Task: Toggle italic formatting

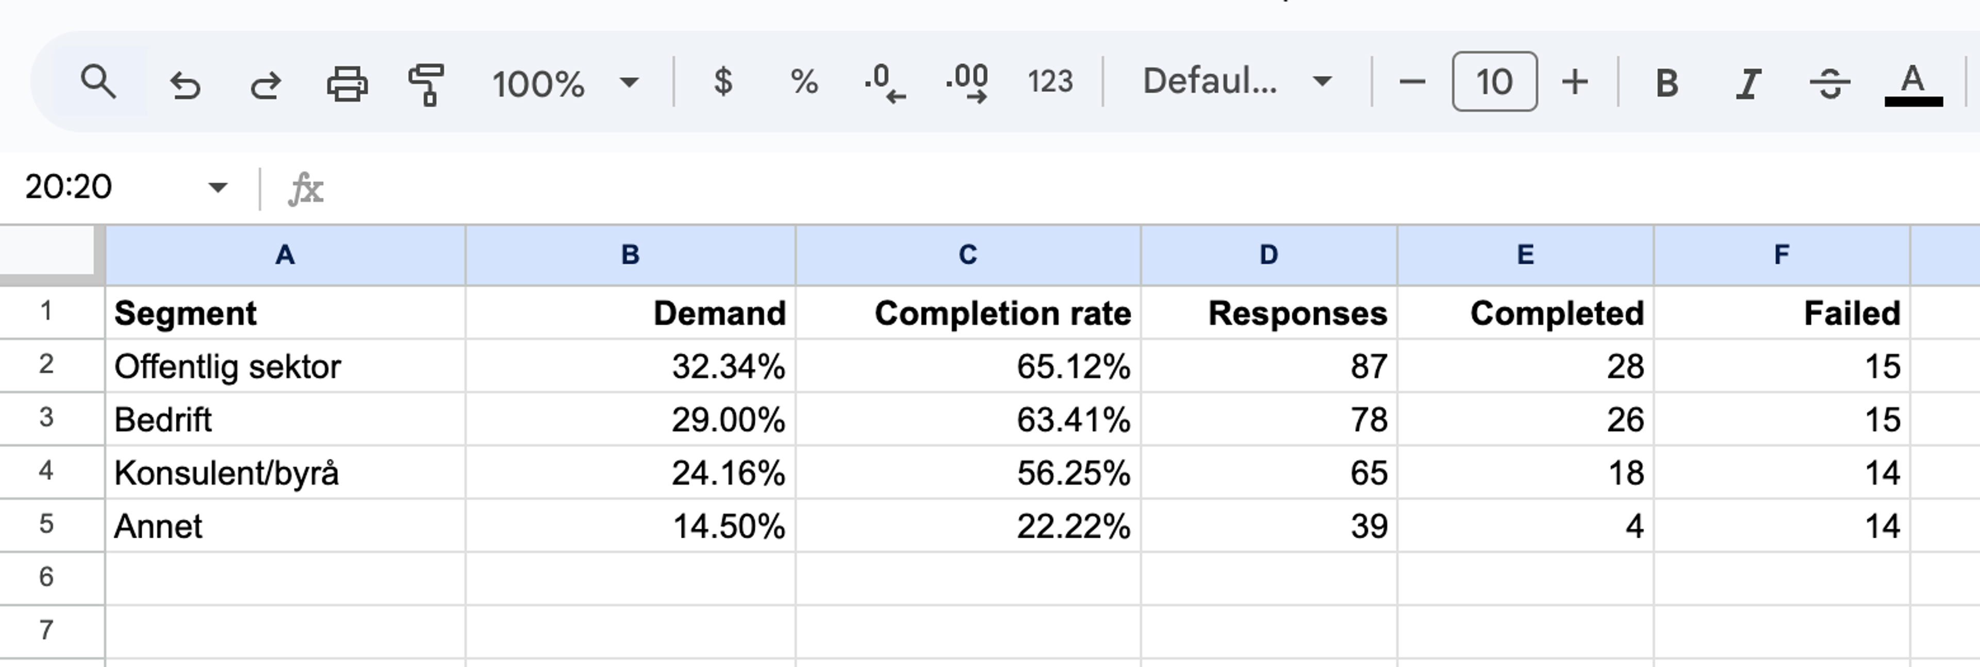Action: pyautogui.click(x=1748, y=83)
